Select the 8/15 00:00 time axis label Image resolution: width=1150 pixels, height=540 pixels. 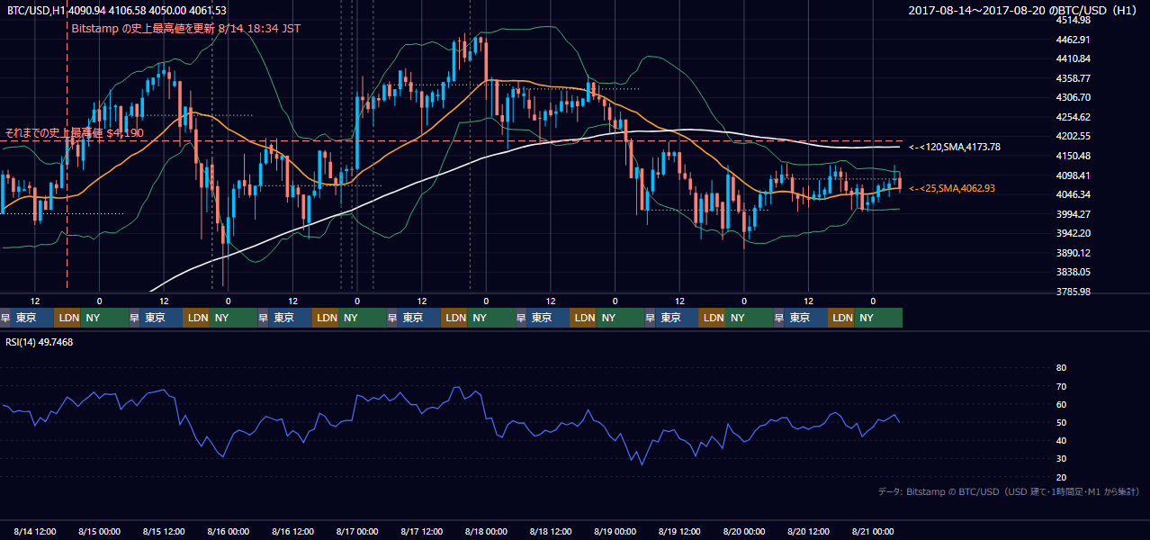point(100,532)
